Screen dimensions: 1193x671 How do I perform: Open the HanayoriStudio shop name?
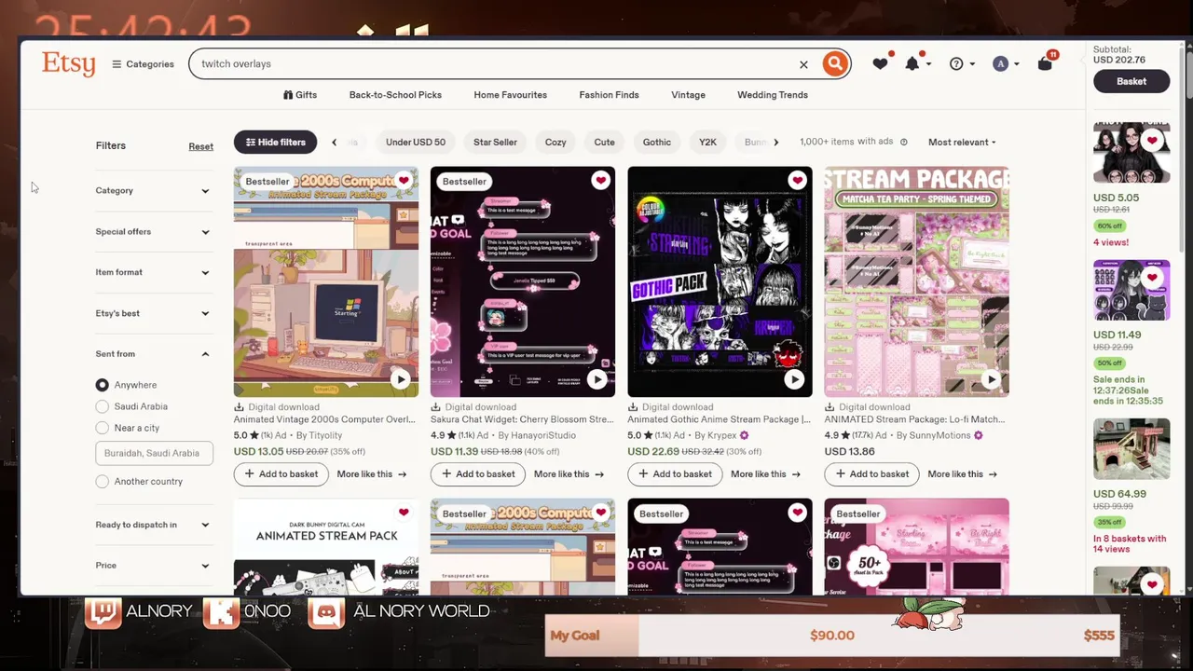coord(542,435)
